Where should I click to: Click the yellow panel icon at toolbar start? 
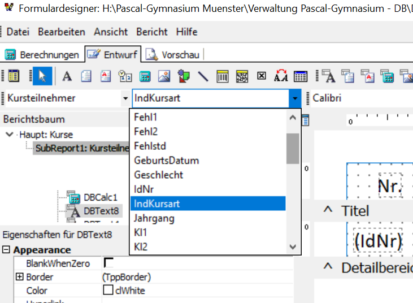click(14, 76)
